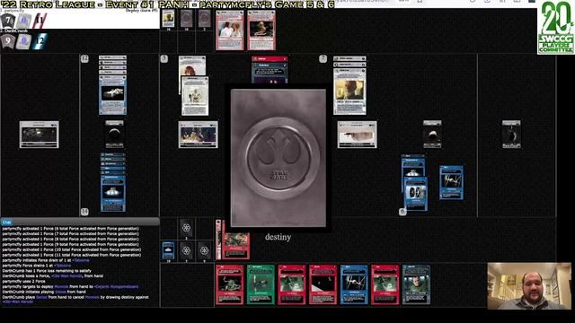Click the planet system card in second column
The width and height of the screenshot is (575, 323).
114,135
